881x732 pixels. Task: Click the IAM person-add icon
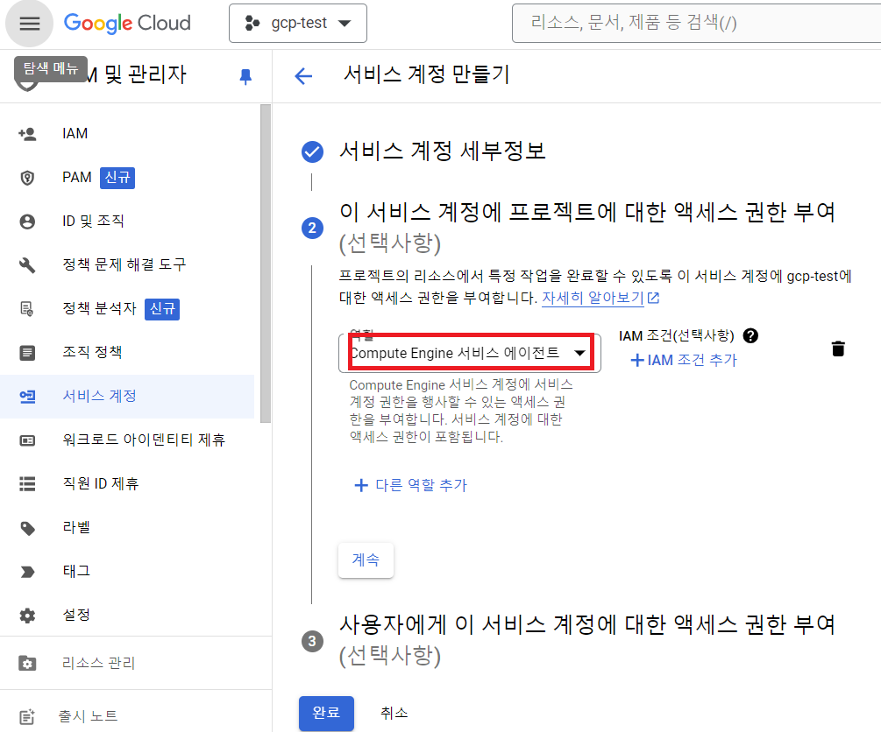pyautogui.click(x=27, y=134)
